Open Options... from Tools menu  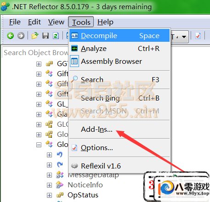tap(119, 148)
